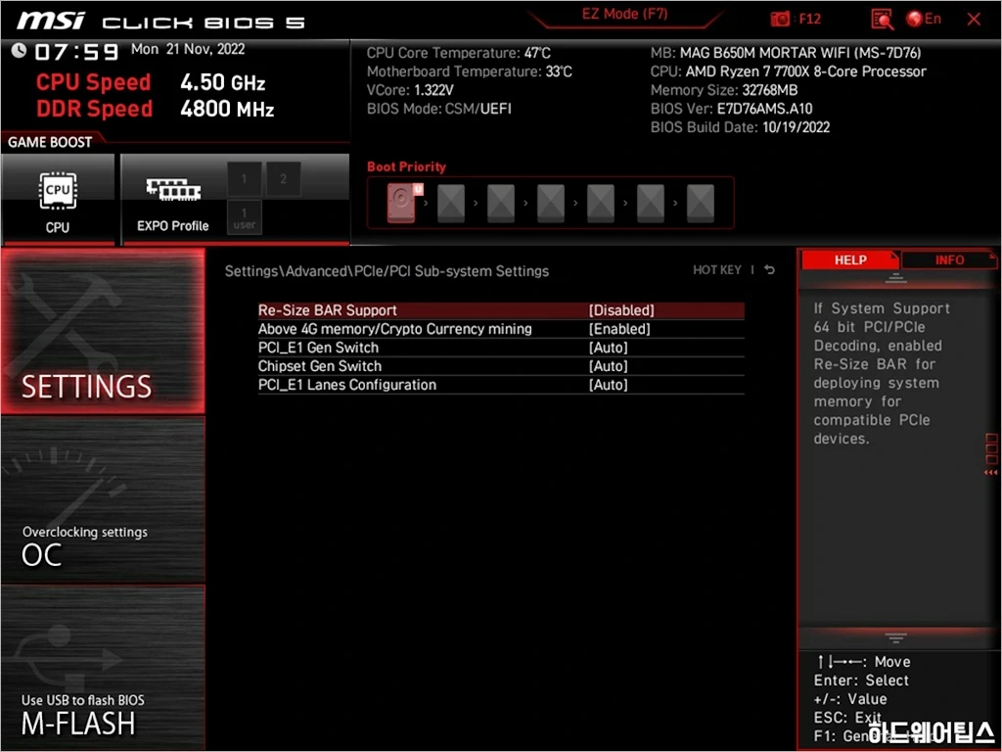This screenshot has width=1002, height=752.
Task: Click the Memory Size 32768MB text
Action: click(x=723, y=90)
